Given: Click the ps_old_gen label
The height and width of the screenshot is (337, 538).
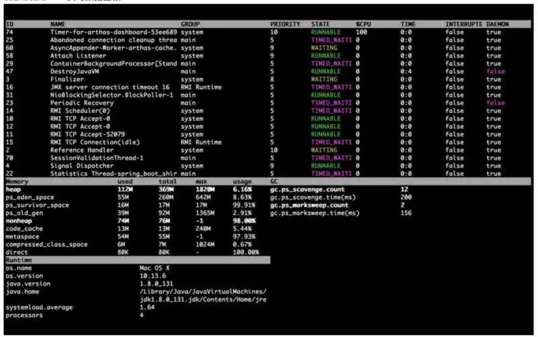Looking at the screenshot, I should click(24, 213).
